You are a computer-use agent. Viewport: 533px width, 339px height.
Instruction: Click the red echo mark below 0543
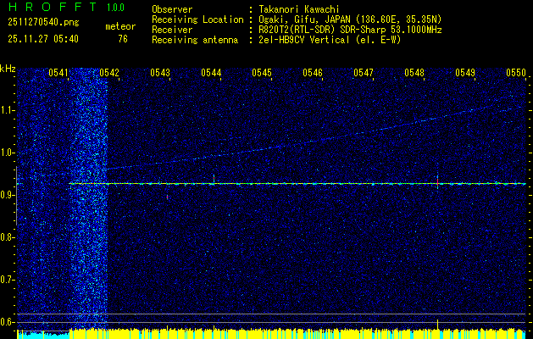(167, 197)
